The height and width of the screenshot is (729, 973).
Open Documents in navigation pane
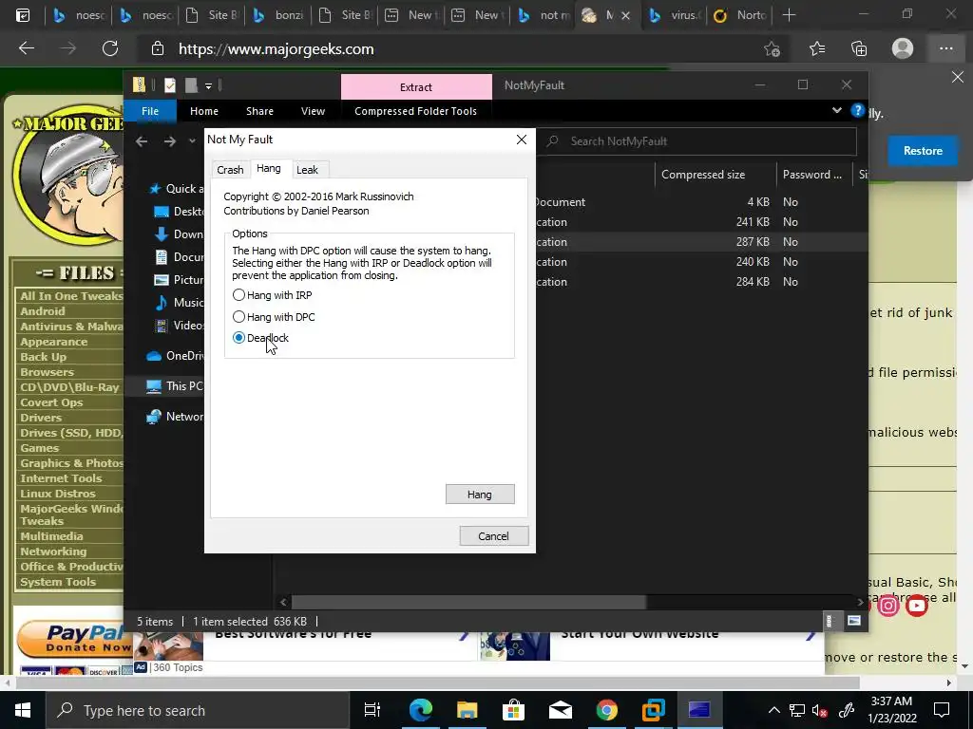coord(179,256)
